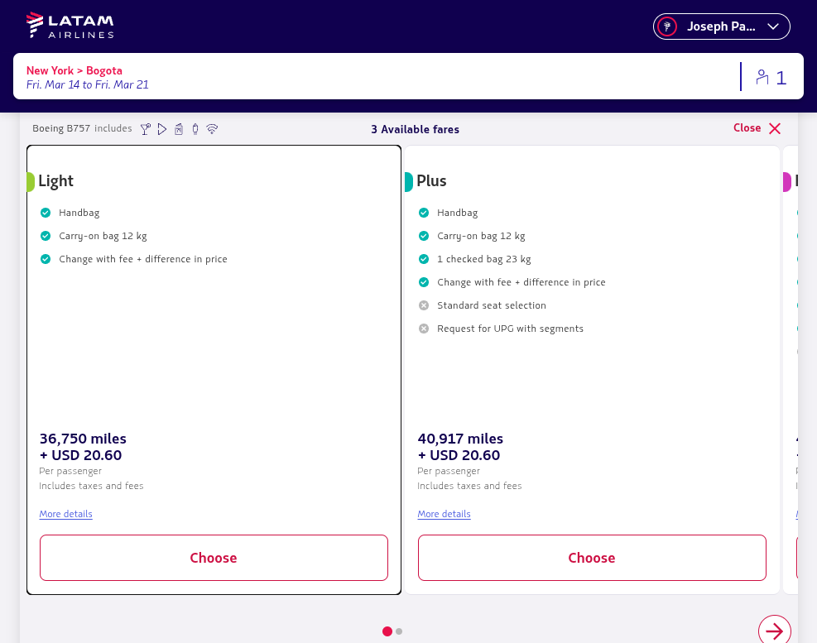Click the play entertainment amenity icon
Screen dimensions: 817x643
click(x=162, y=129)
